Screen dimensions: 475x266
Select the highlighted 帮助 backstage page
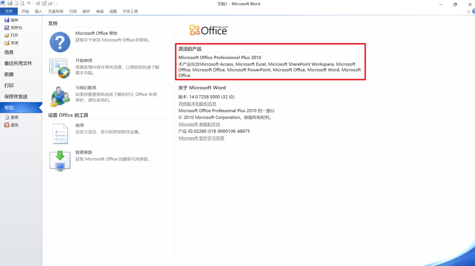[x=21, y=108]
